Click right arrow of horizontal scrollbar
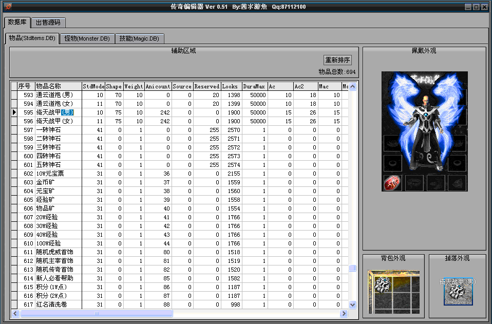Image resolution: width=492 pixels, height=324 pixels. click(344, 313)
